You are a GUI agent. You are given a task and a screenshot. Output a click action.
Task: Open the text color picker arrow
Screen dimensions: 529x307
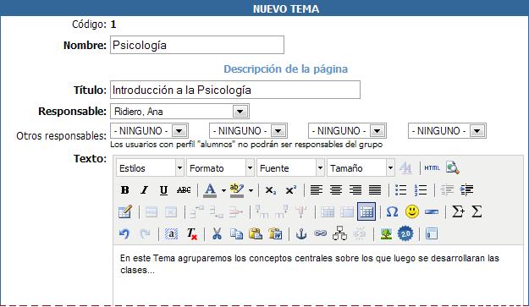[223, 191]
